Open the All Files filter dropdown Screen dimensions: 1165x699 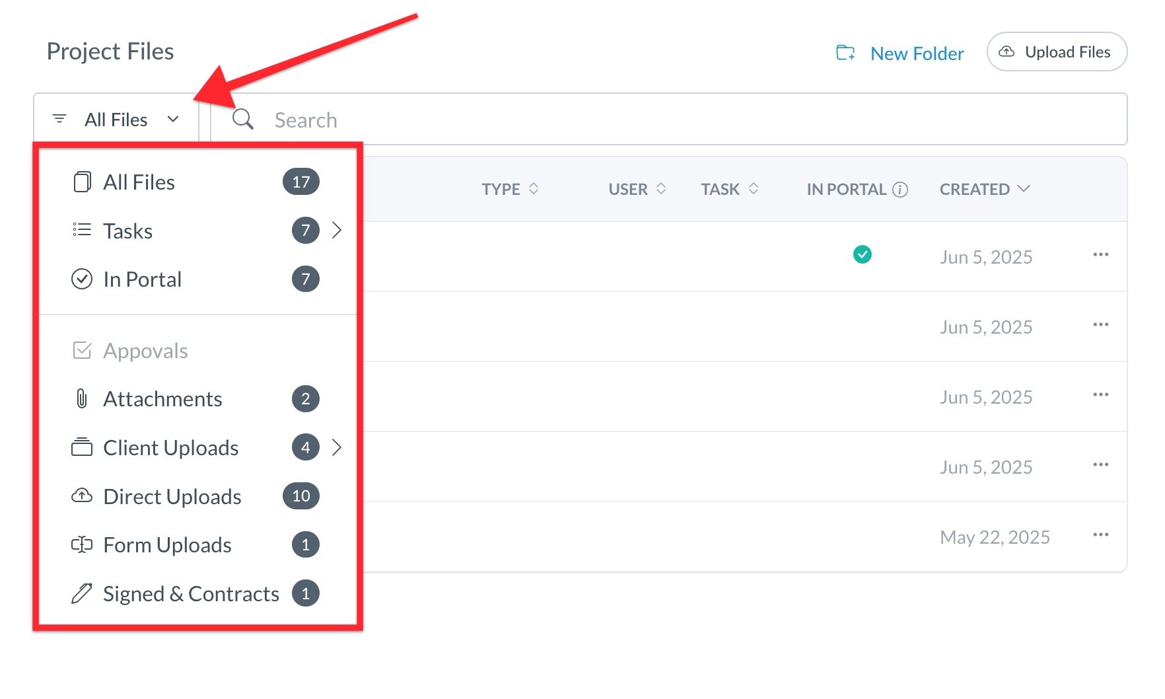[116, 120]
